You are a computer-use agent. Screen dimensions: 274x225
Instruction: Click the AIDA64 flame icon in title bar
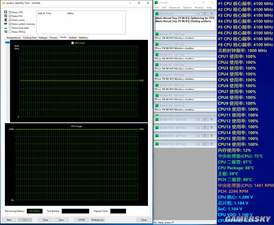(x=3, y=3)
